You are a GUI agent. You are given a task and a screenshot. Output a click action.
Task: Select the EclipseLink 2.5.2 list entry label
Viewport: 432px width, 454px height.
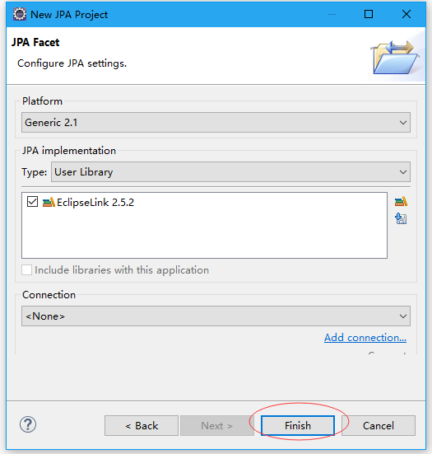click(95, 203)
